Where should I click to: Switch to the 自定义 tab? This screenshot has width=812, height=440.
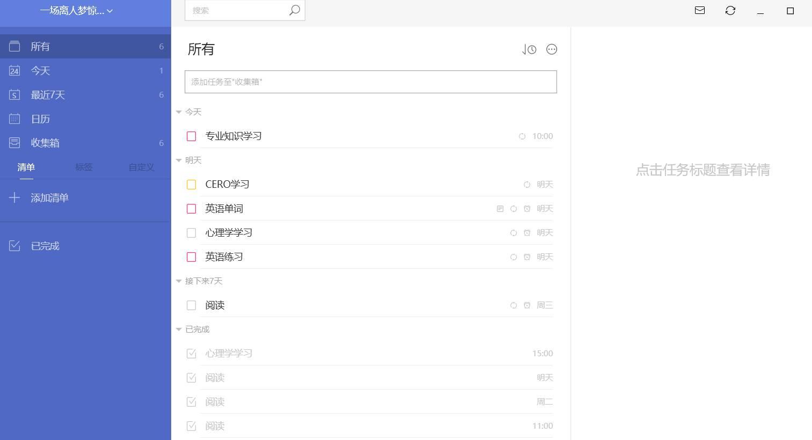pos(141,167)
